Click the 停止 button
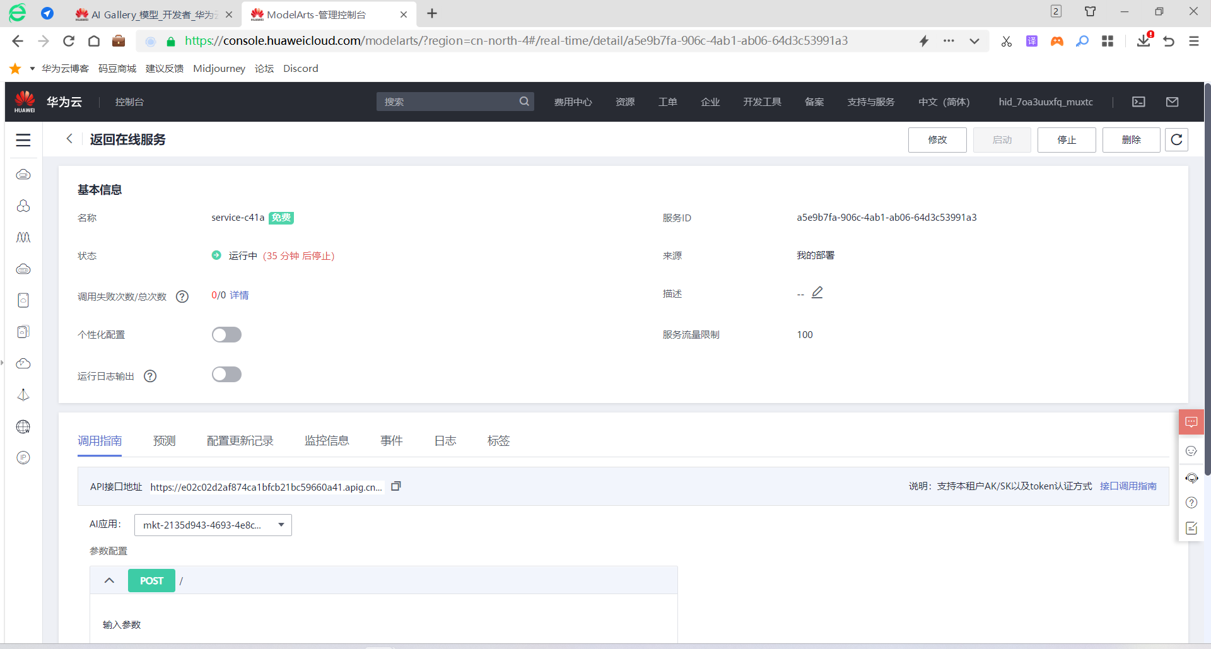 click(1067, 139)
